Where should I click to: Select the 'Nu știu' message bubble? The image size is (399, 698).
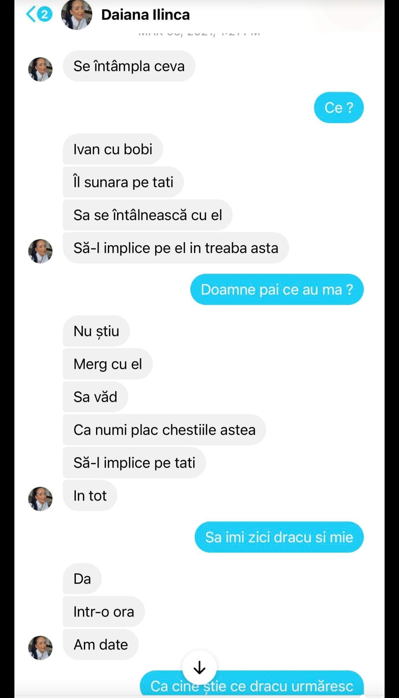pyautogui.click(x=96, y=331)
